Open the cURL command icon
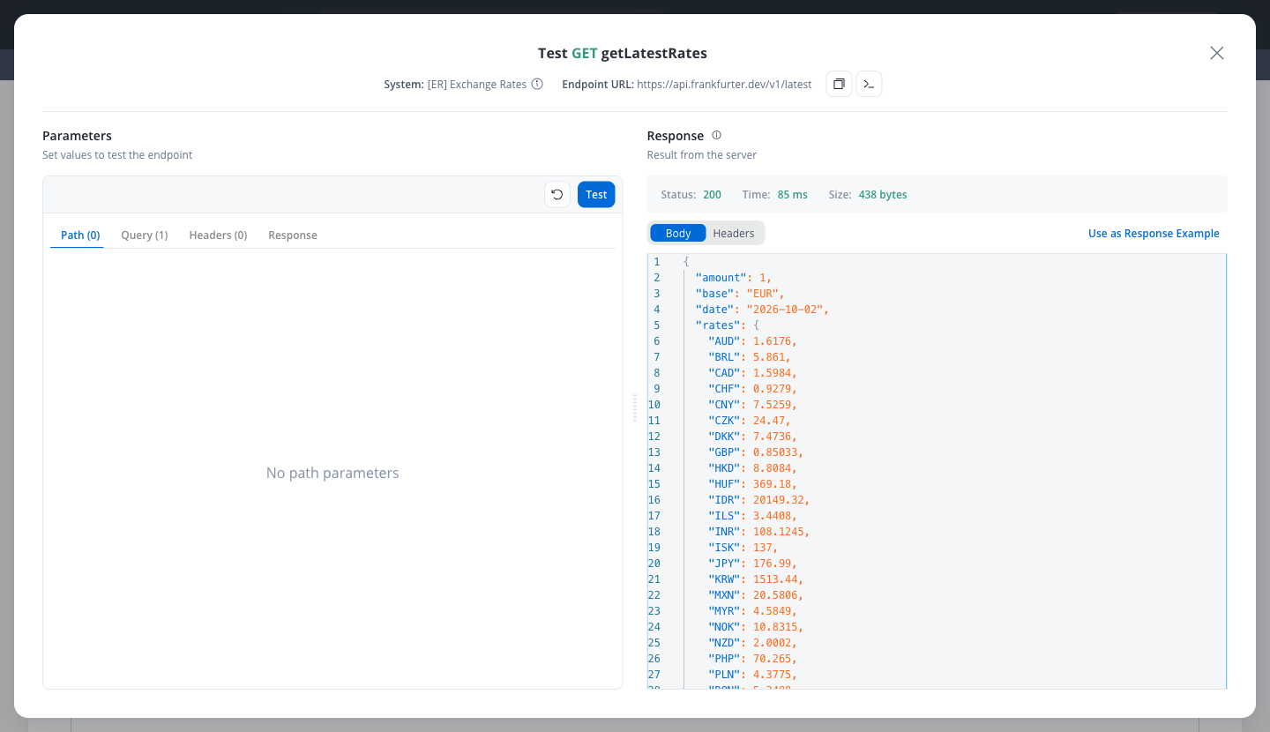This screenshot has width=1270, height=732. pyautogui.click(x=869, y=85)
